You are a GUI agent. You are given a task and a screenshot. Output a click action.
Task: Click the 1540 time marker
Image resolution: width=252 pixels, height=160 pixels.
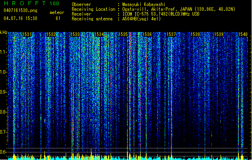pos(243,34)
